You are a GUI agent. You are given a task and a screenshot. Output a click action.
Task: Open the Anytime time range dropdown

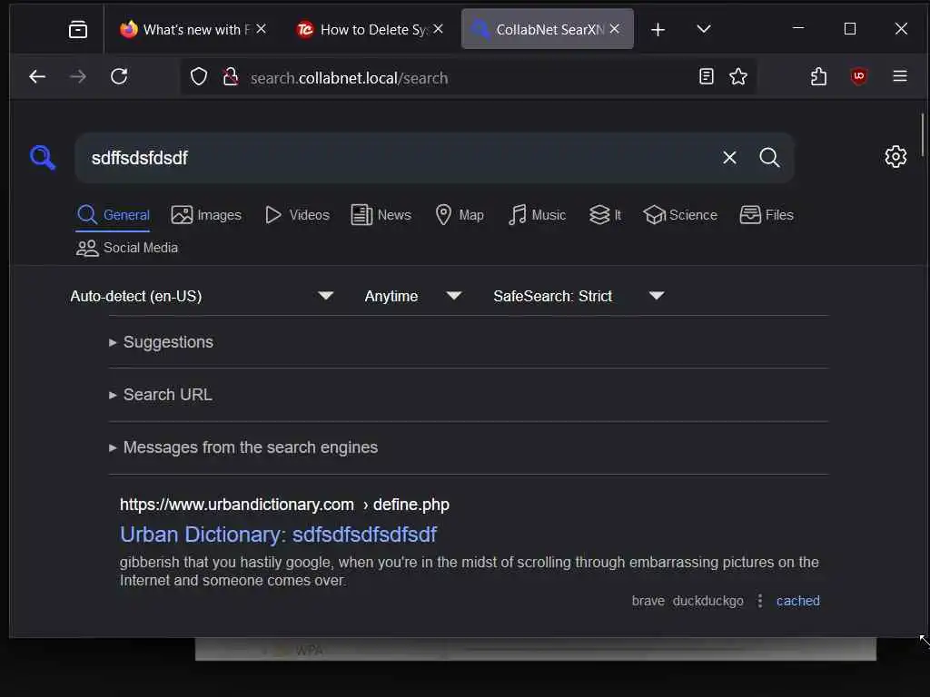(413, 296)
